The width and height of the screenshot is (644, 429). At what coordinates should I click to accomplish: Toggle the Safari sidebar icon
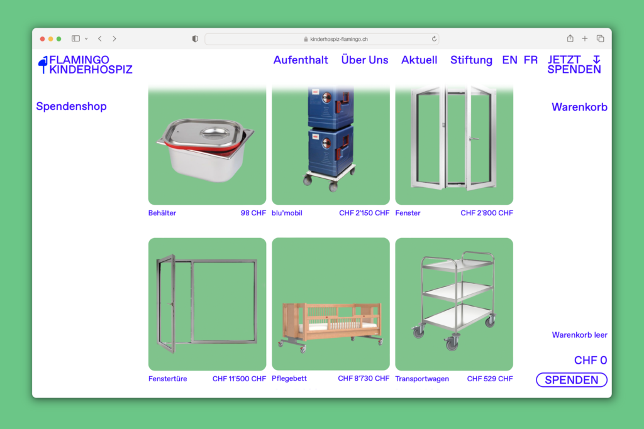tap(75, 39)
